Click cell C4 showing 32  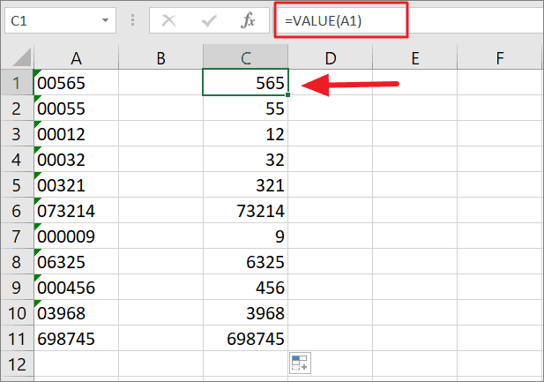246,159
